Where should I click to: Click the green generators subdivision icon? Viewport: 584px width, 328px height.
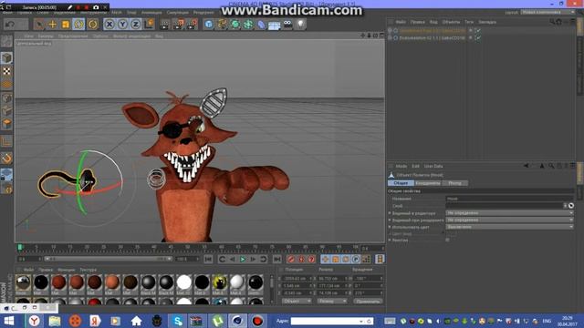click(x=235, y=25)
